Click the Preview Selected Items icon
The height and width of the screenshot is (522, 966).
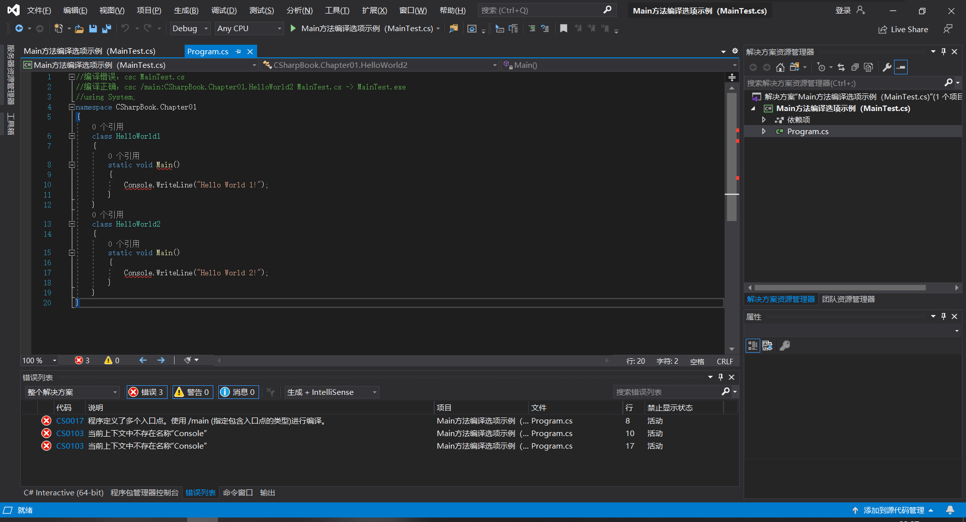coord(901,67)
